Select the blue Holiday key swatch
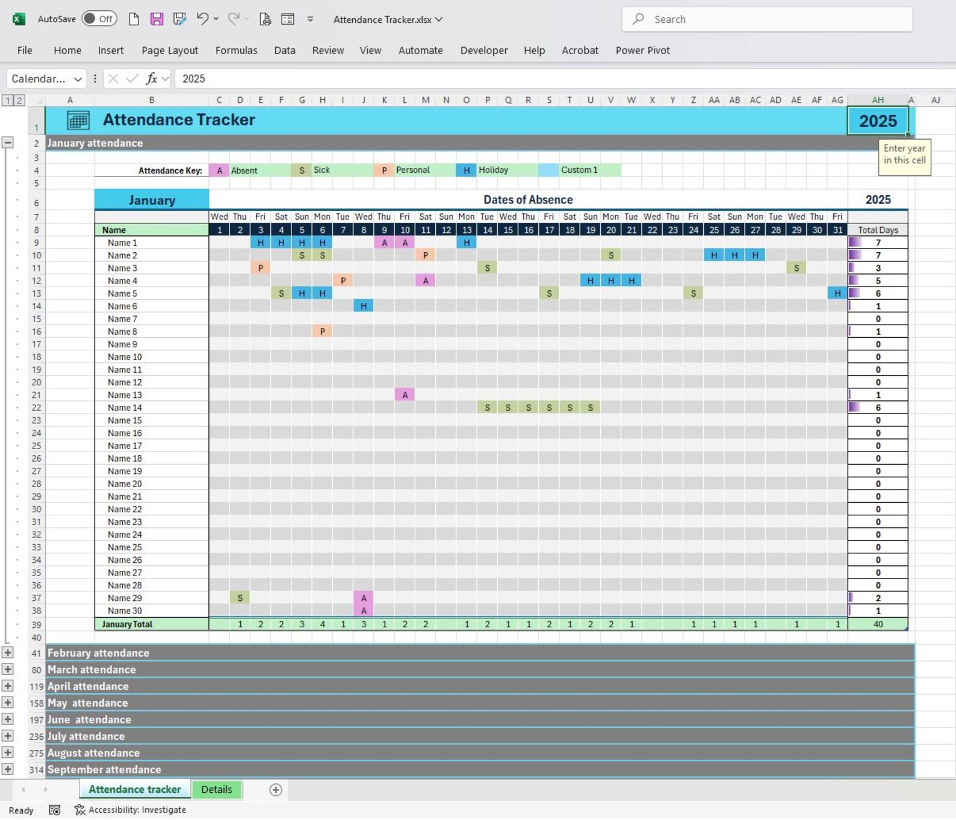The image size is (956, 820). pyautogui.click(x=466, y=170)
